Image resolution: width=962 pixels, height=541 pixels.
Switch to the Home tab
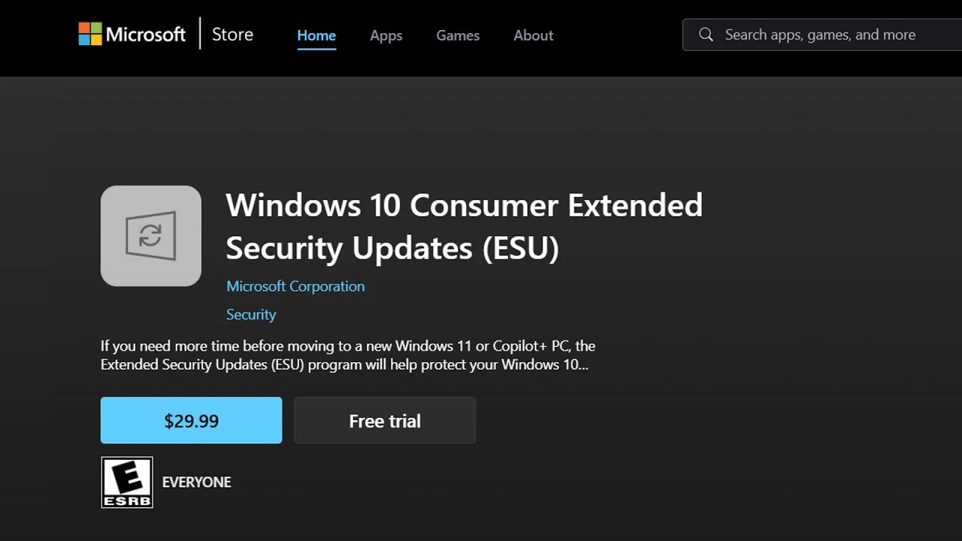316,35
